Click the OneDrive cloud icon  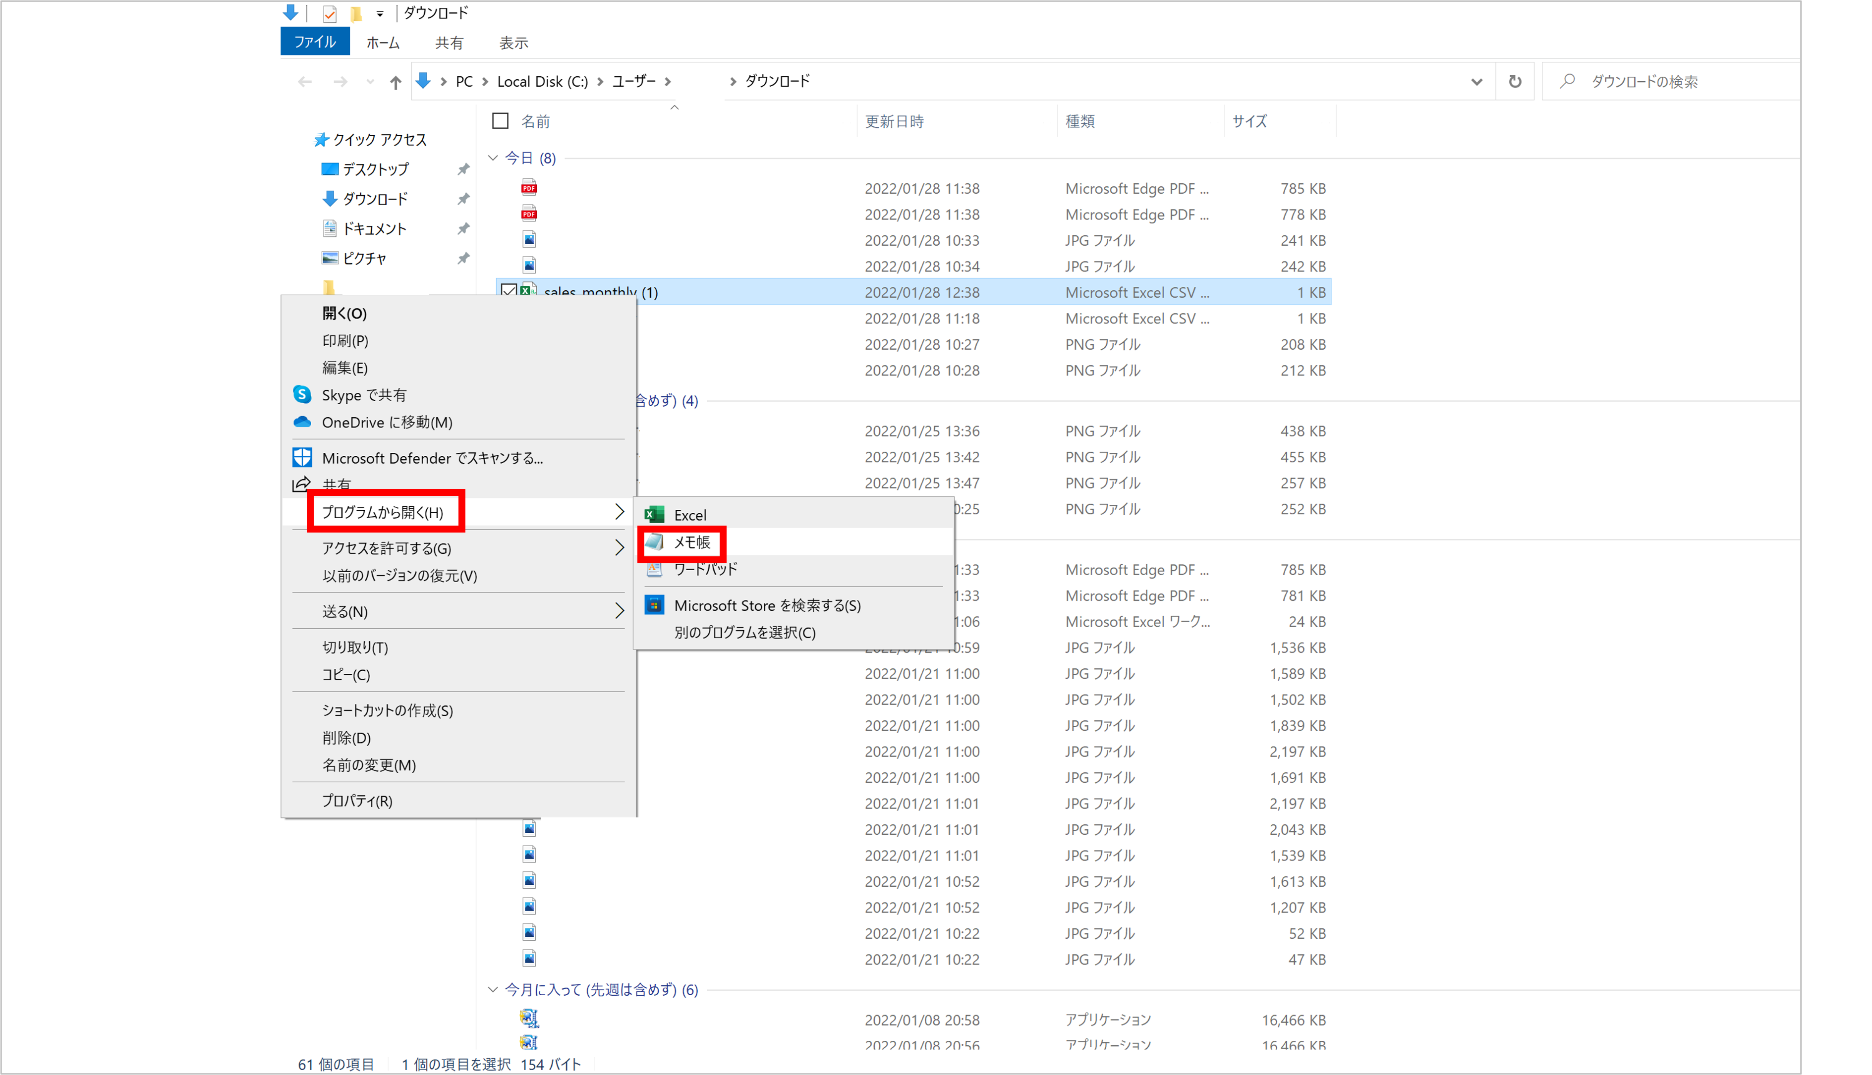[x=302, y=422]
